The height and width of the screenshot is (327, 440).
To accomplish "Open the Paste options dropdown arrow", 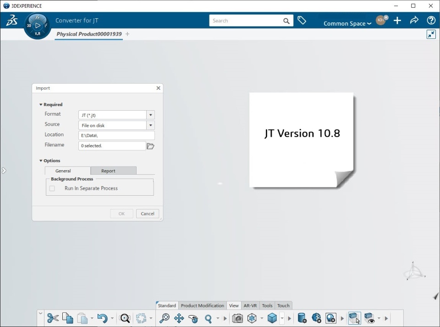I will pyautogui.click(x=92, y=318).
